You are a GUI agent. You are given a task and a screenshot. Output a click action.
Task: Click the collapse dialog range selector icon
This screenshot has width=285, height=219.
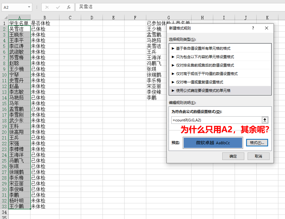pos(265,120)
